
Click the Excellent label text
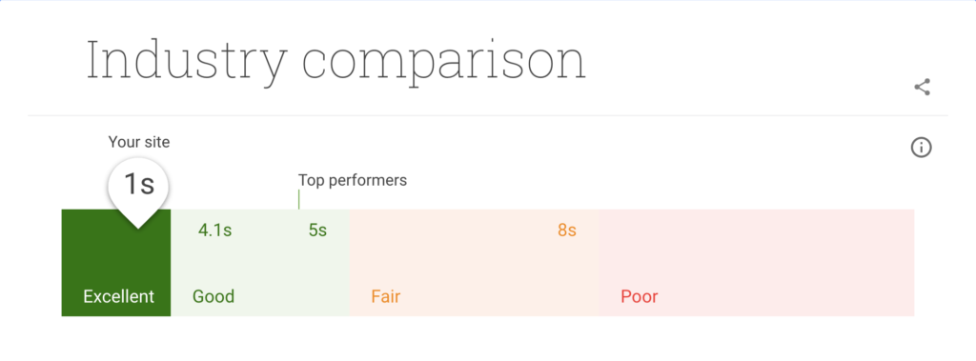coord(119,296)
